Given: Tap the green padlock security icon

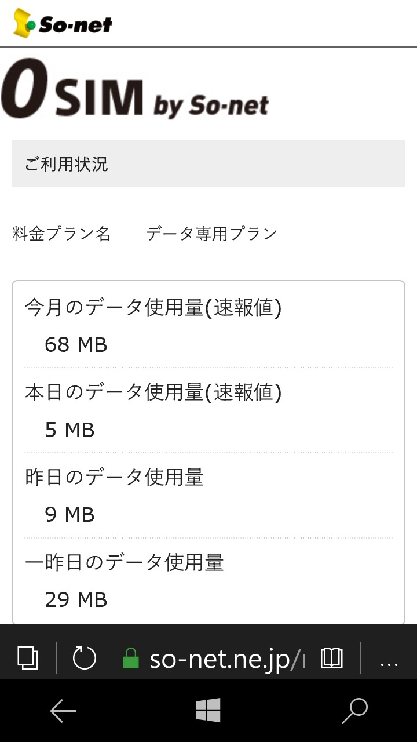Looking at the screenshot, I should point(131,659).
